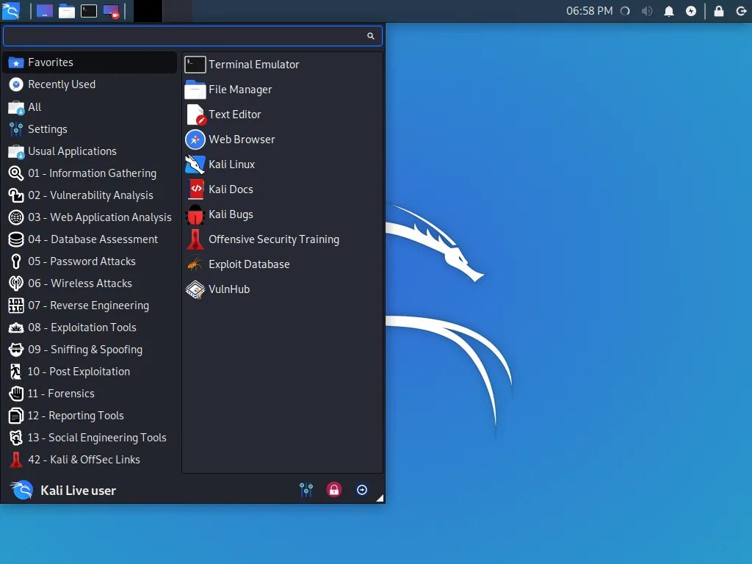752x564 pixels.
Task: Open Terminal Emulator from Favorites
Action: pos(283,65)
